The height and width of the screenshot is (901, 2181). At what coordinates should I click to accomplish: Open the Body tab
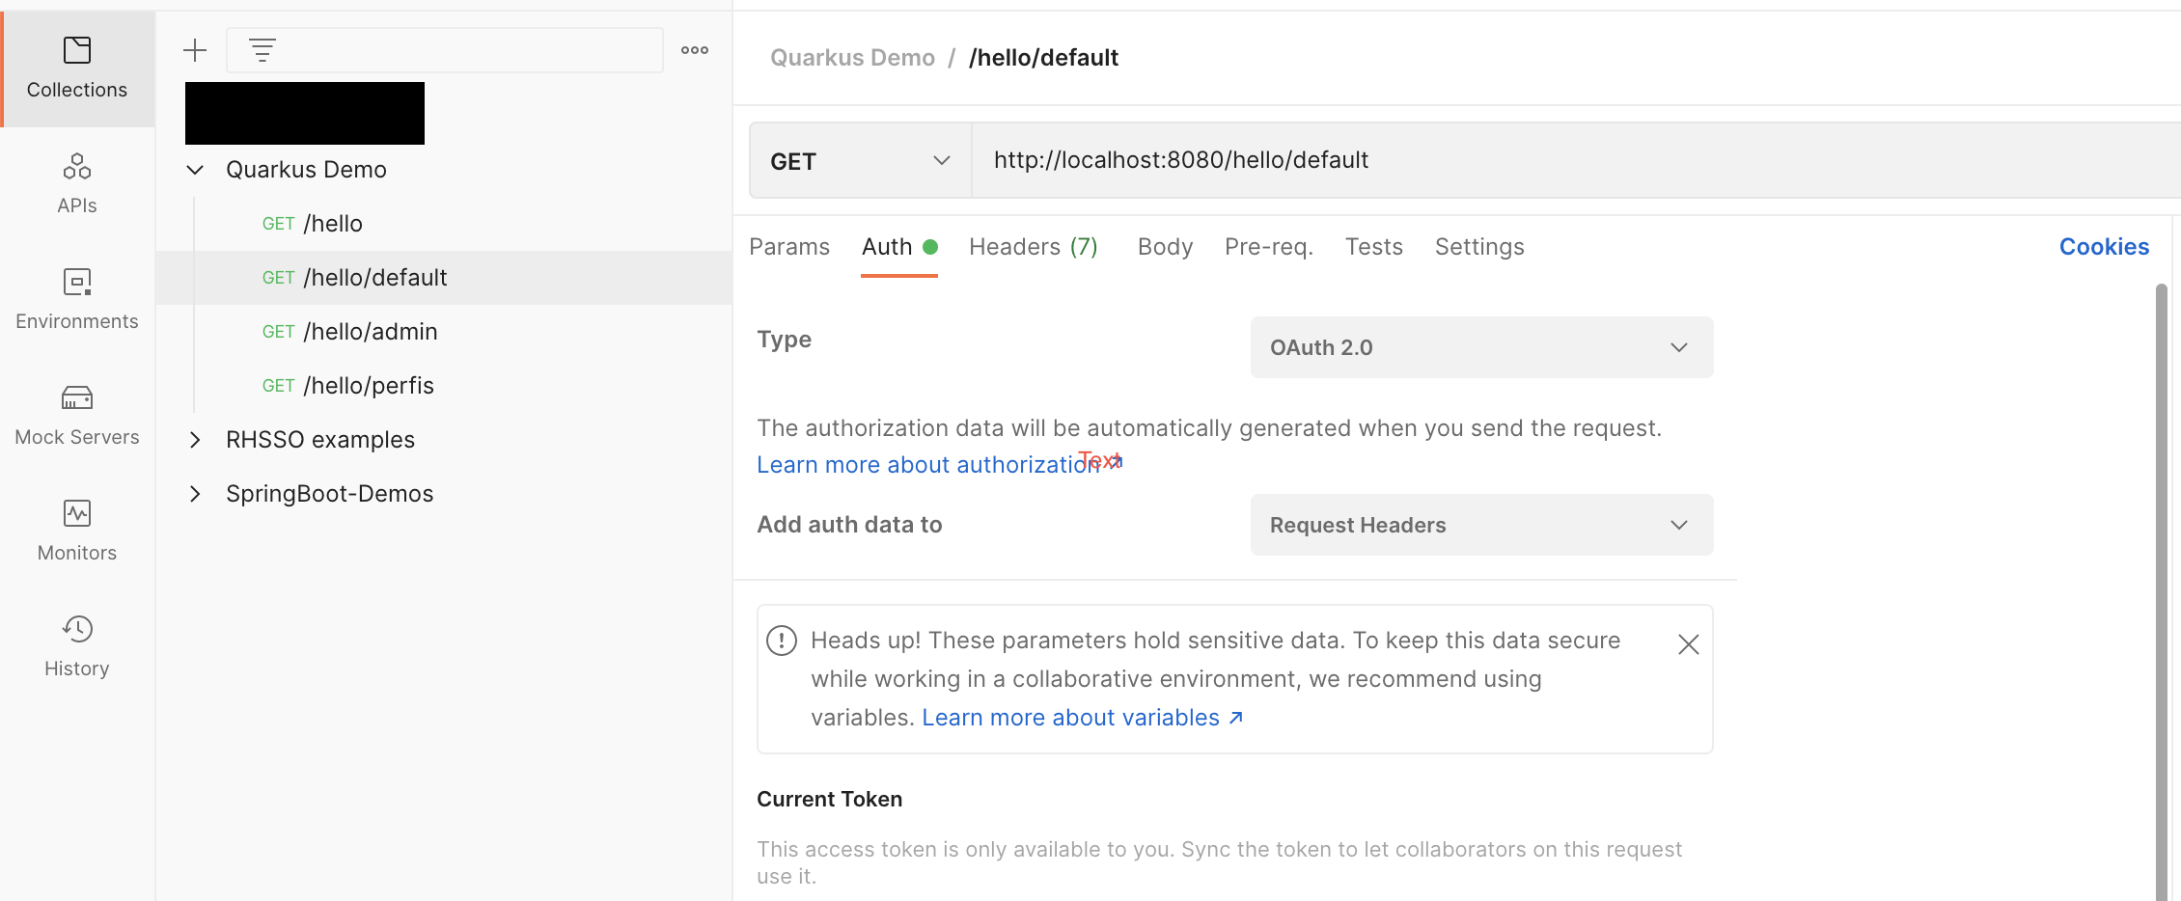(1165, 247)
